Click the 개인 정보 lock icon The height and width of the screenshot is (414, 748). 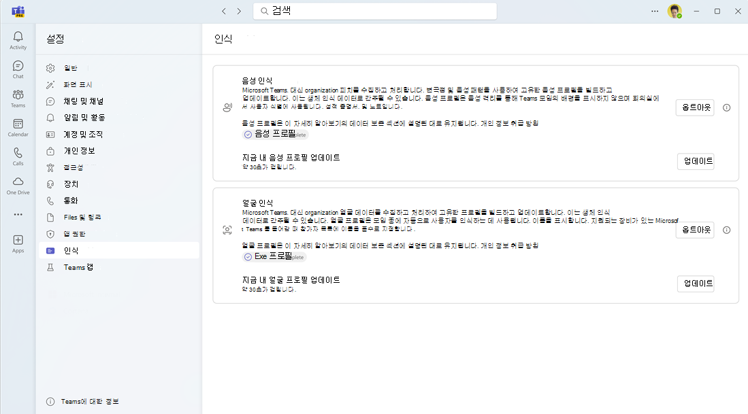[50, 151]
